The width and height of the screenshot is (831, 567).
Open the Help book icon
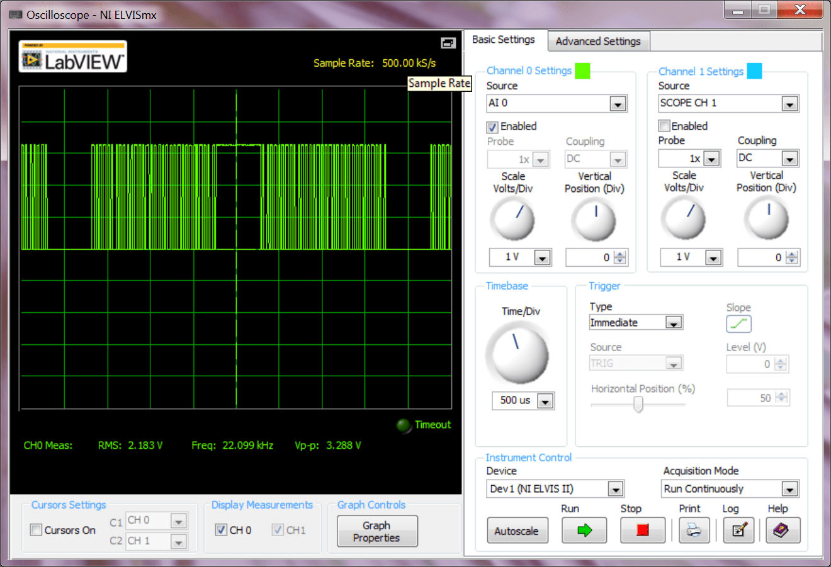click(783, 530)
